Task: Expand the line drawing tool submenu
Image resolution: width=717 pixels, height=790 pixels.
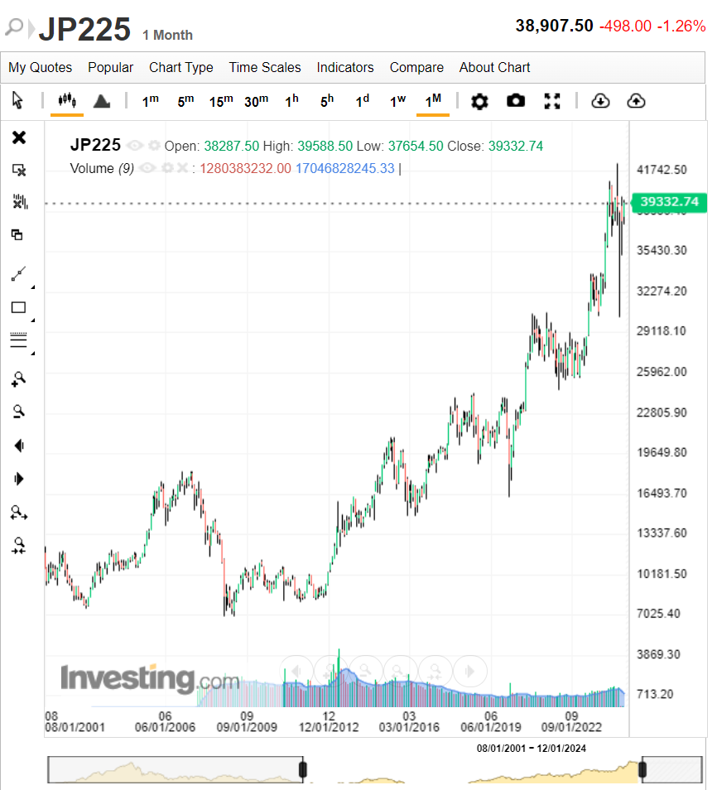Action: [x=33, y=287]
